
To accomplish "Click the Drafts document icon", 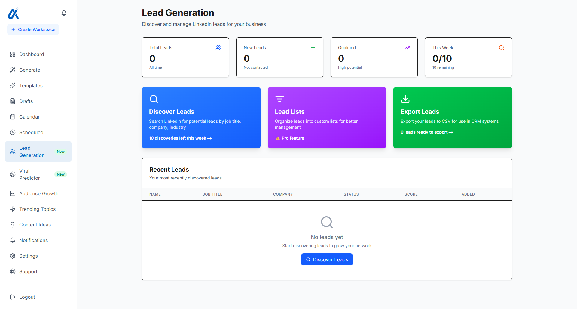I will (13, 101).
